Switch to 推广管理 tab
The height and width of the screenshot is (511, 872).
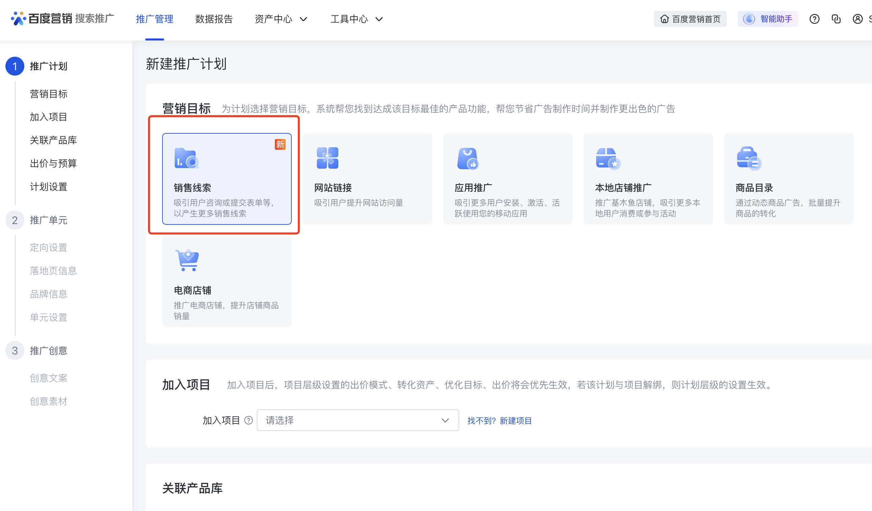click(155, 19)
